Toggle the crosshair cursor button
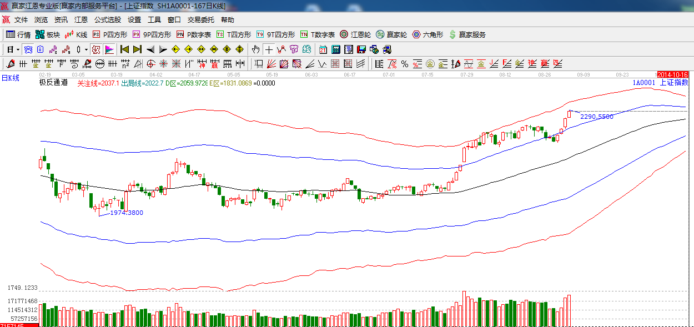Image resolution: width=694 pixels, height=327 pixels. [269, 49]
